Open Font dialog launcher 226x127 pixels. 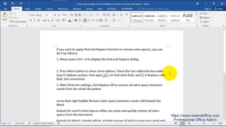click(x=81, y=26)
